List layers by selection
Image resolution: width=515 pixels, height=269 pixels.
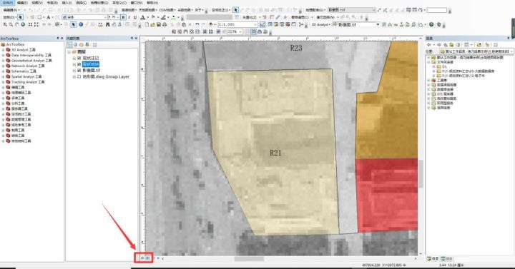[x=87, y=44]
